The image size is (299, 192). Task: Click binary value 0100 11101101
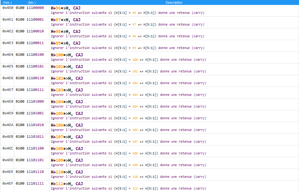tap(30, 160)
